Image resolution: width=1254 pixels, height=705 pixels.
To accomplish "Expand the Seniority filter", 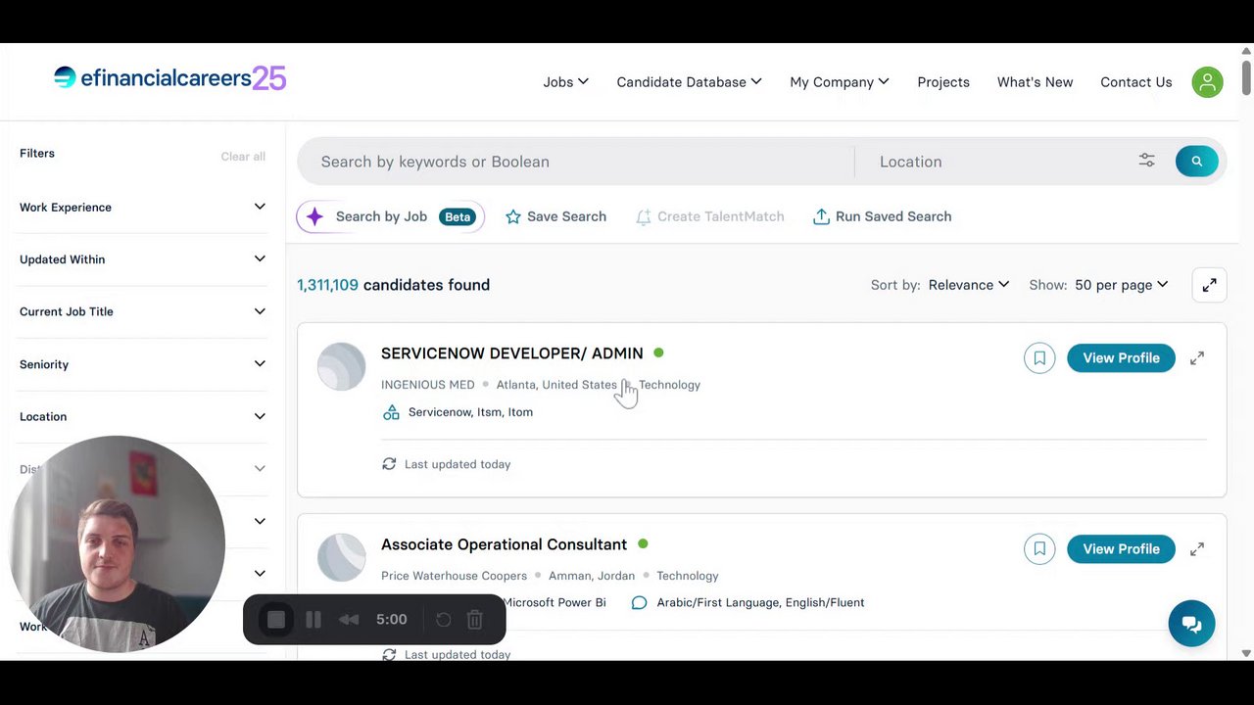I will [142, 364].
